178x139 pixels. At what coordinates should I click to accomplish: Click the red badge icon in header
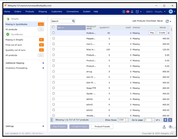[128, 12]
